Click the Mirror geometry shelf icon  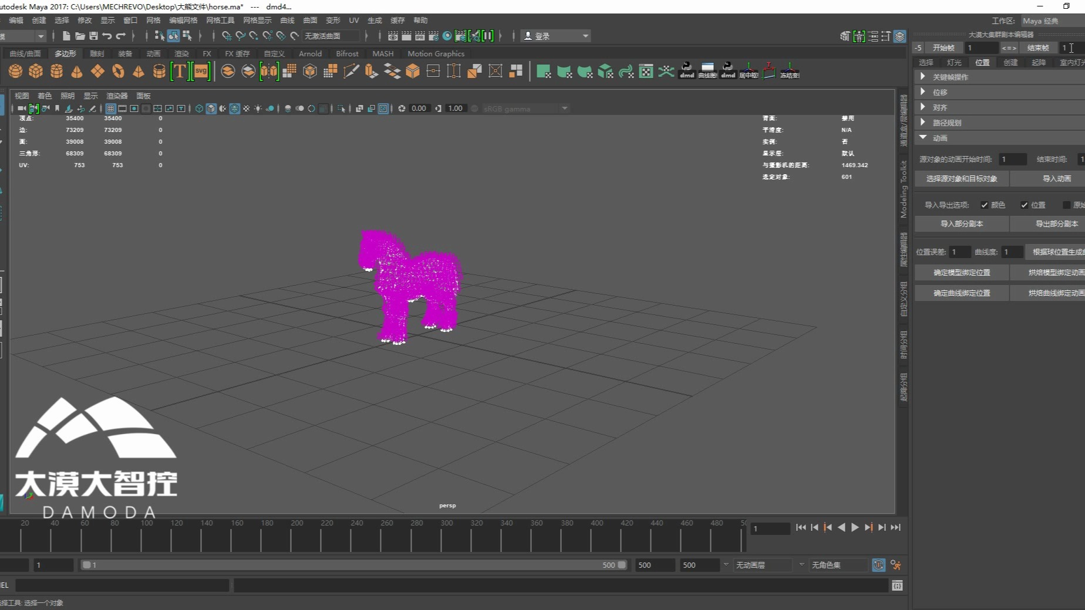pos(269,71)
